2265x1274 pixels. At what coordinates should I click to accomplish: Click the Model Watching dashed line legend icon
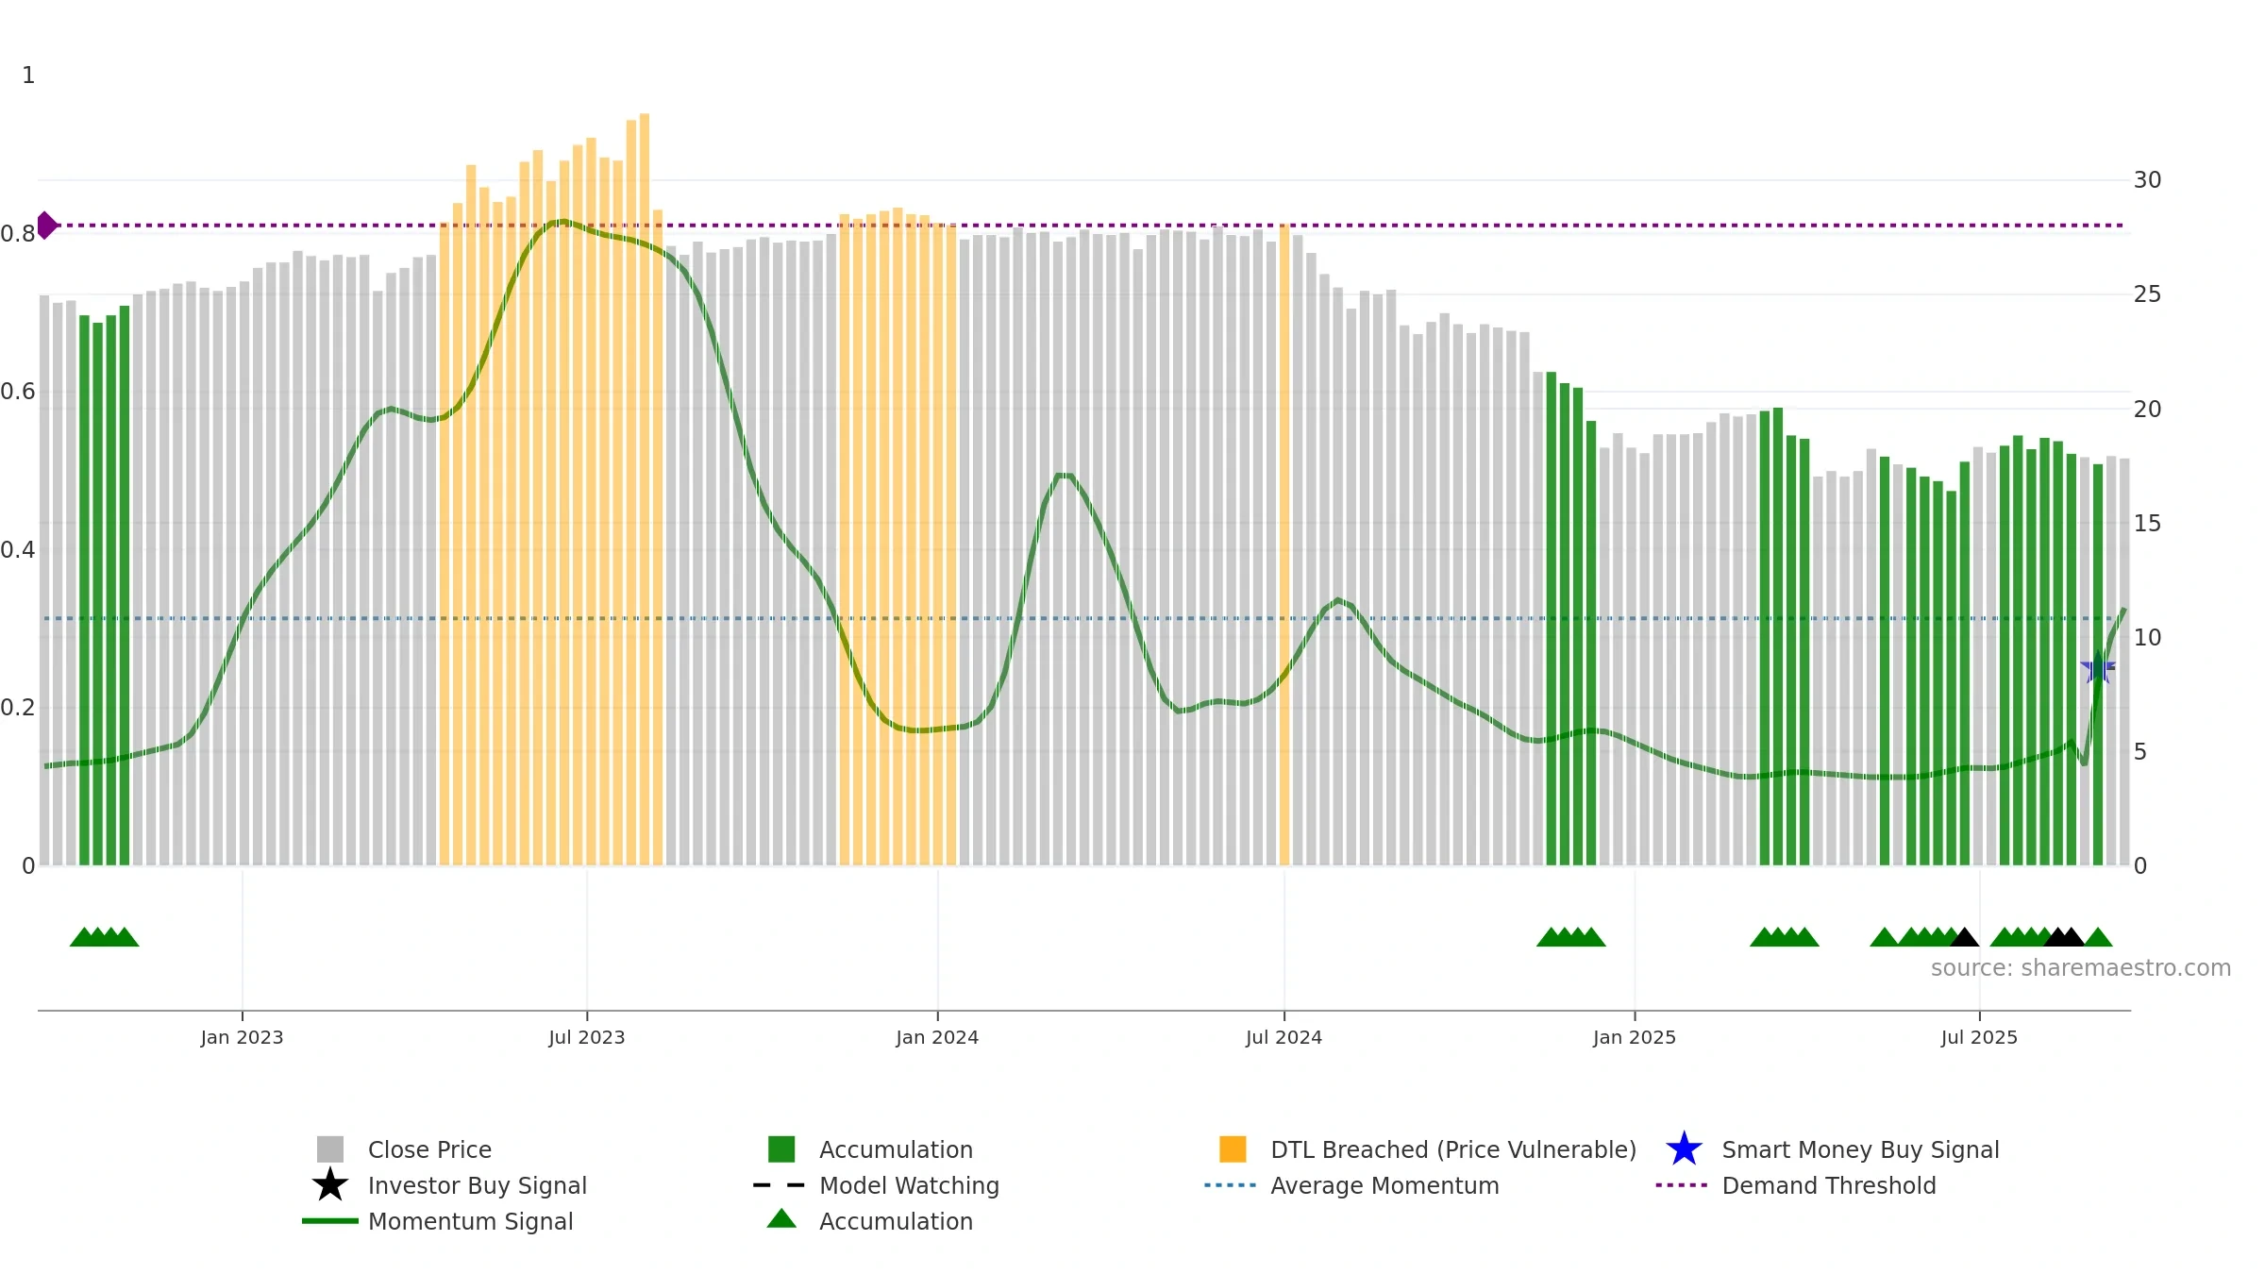coord(779,1185)
